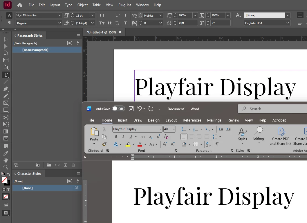The width and height of the screenshot is (307, 223).
Task: Select the Direct Selection tool in InDesign
Action: 6,46
